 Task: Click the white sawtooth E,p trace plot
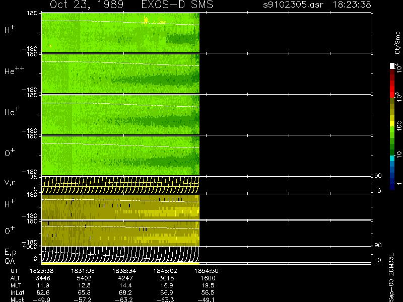(x=120, y=254)
